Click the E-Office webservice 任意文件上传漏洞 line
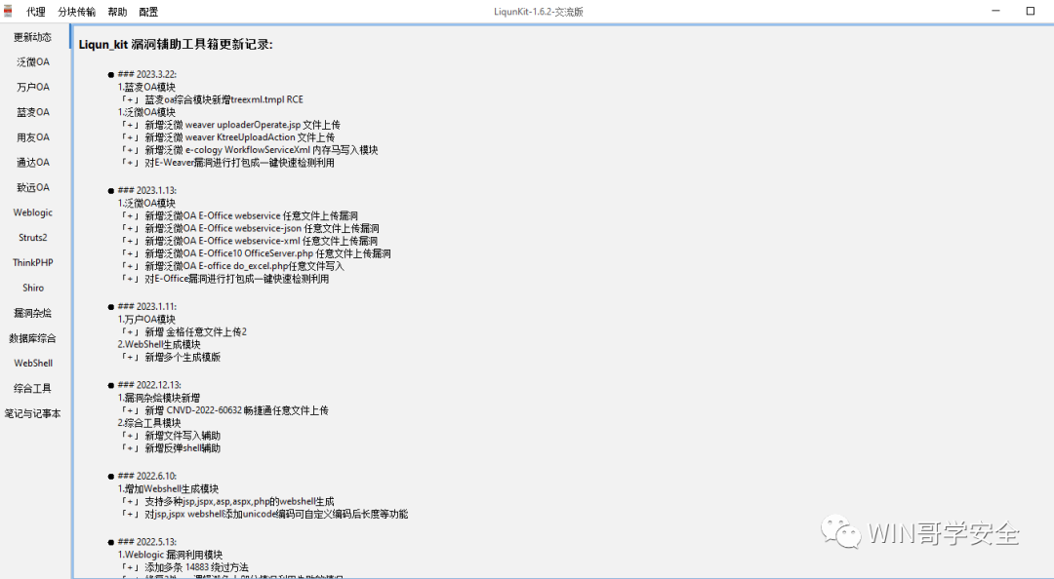This screenshot has width=1054, height=579. (x=239, y=215)
